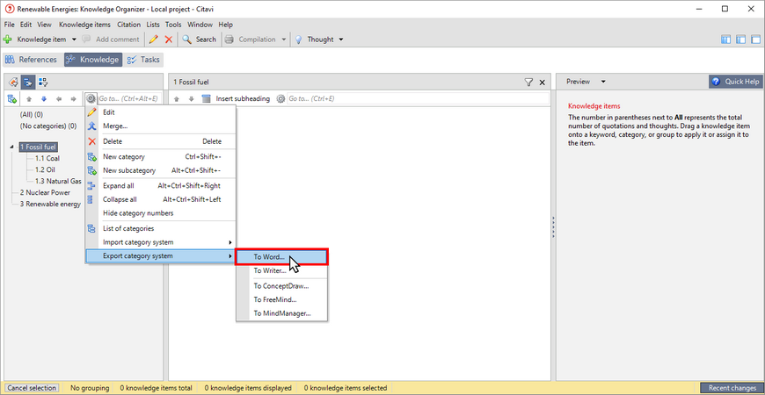
Task: Click the third layout icon at top right
Action: [755, 39]
